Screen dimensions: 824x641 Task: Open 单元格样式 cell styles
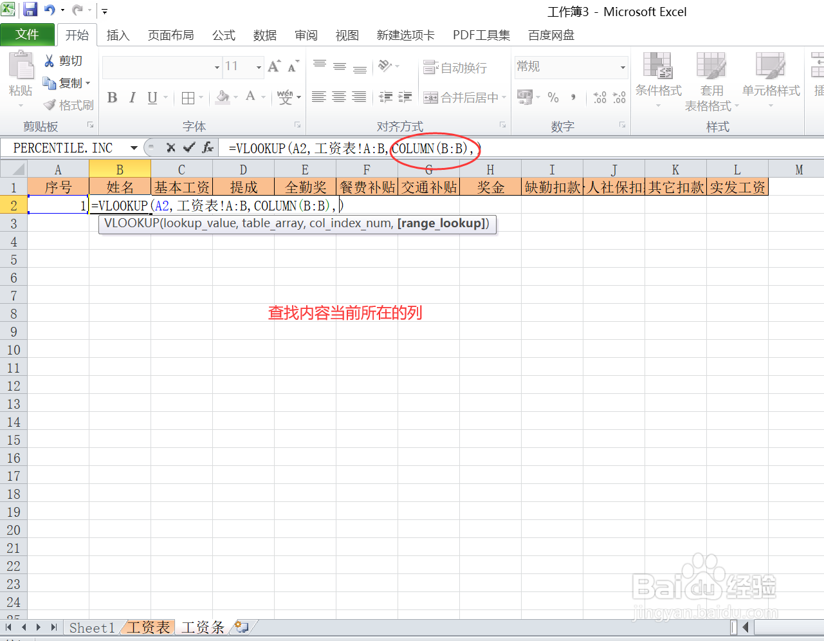pyautogui.click(x=771, y=80)
